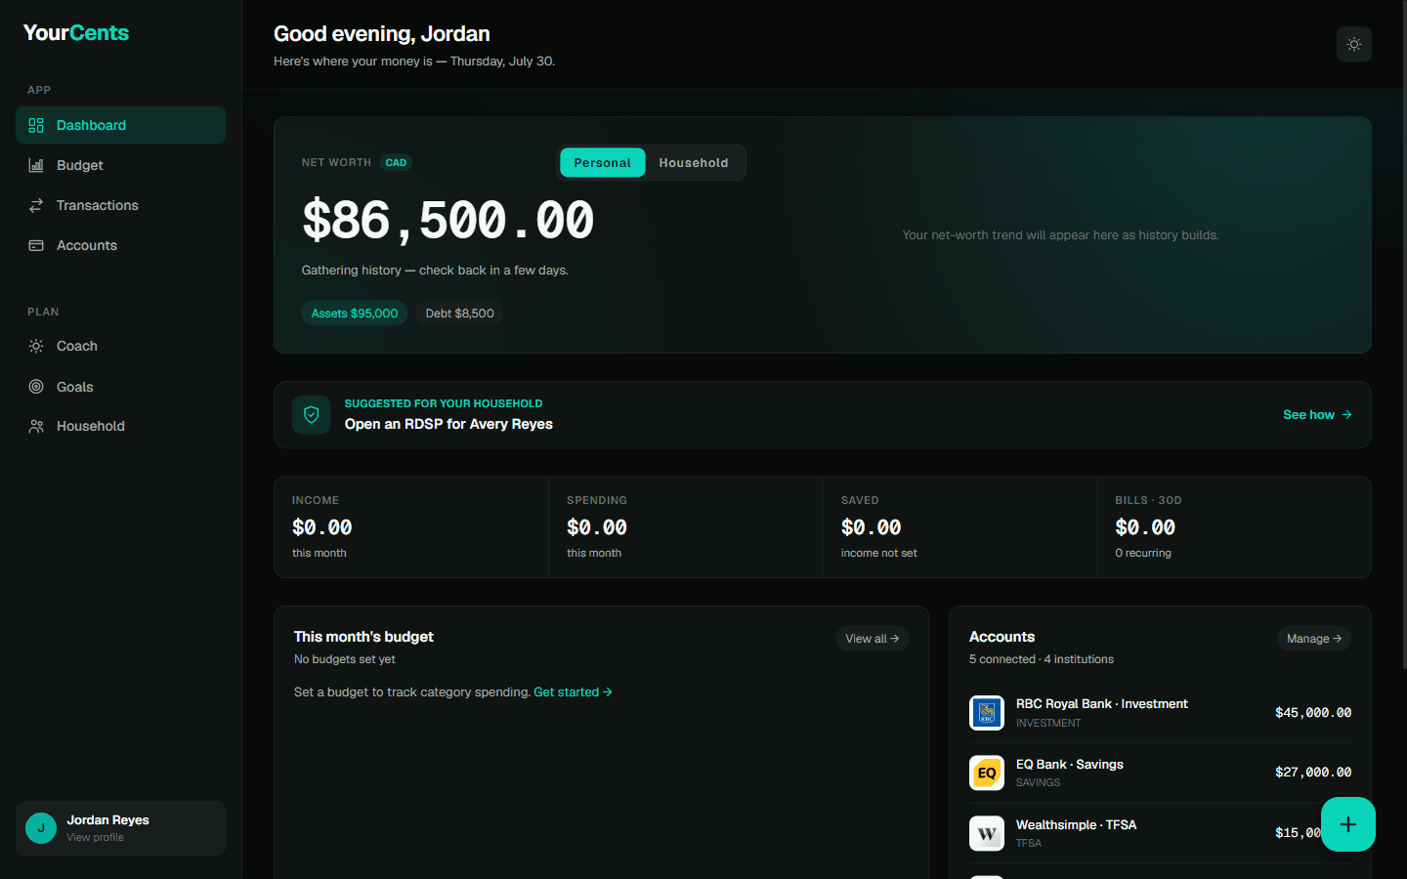Click the EQ Bank logo
The width and height of the screenshot is (1407, 879).
click(x=987, y=773)
